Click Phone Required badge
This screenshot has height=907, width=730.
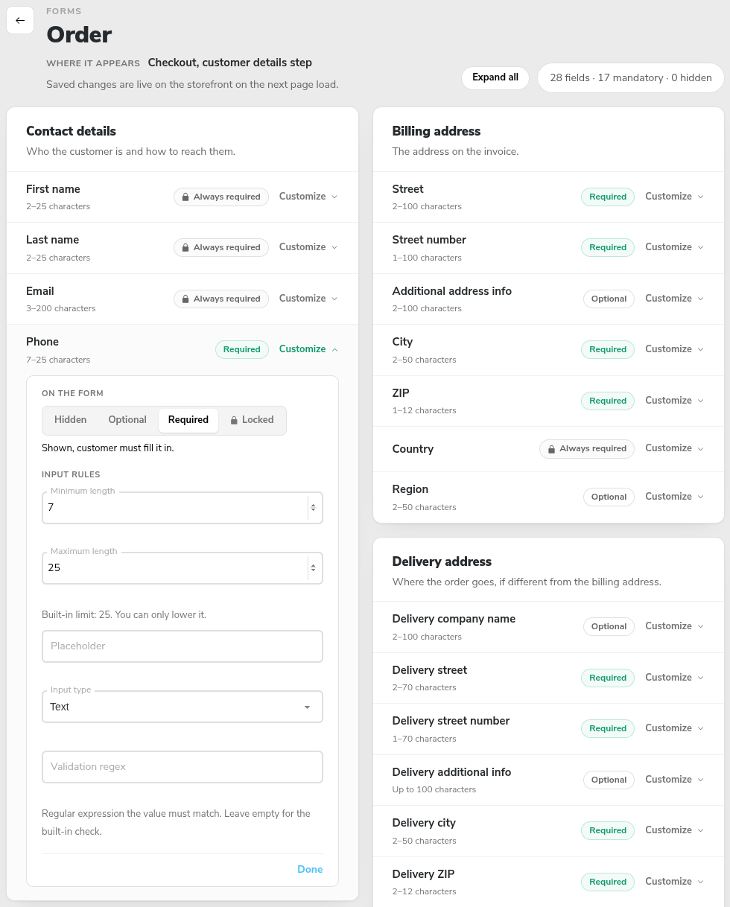point(242,349)
